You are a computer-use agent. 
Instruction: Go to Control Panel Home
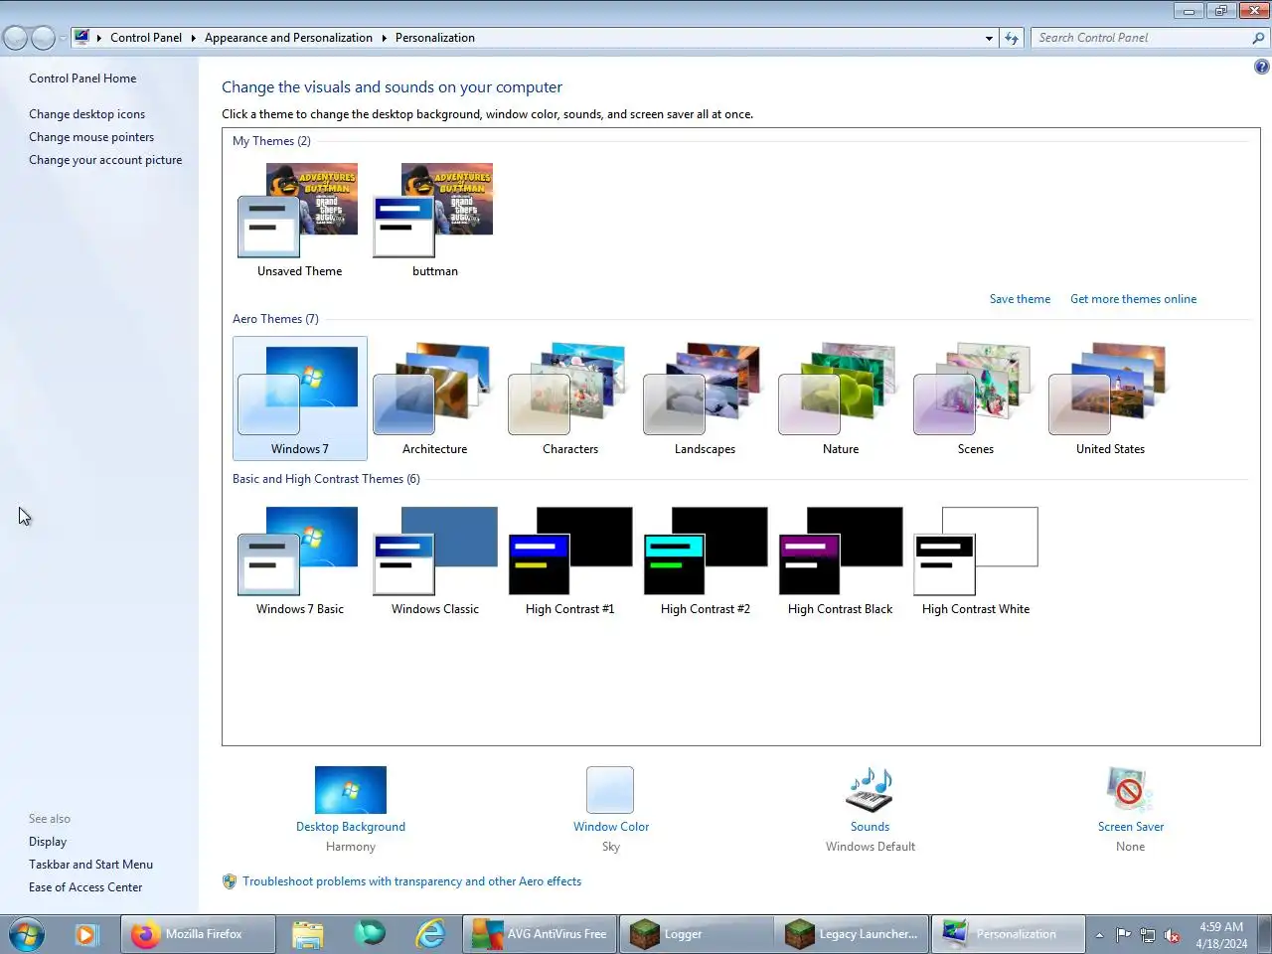[82, 79]
